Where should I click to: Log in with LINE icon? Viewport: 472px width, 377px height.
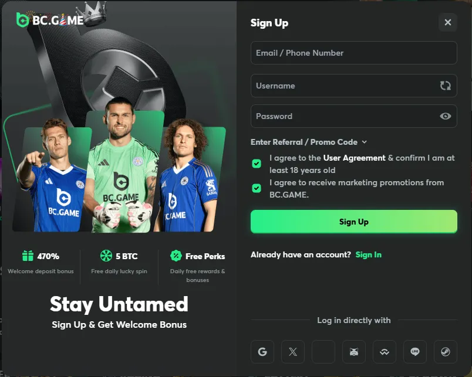click(415, 352)
